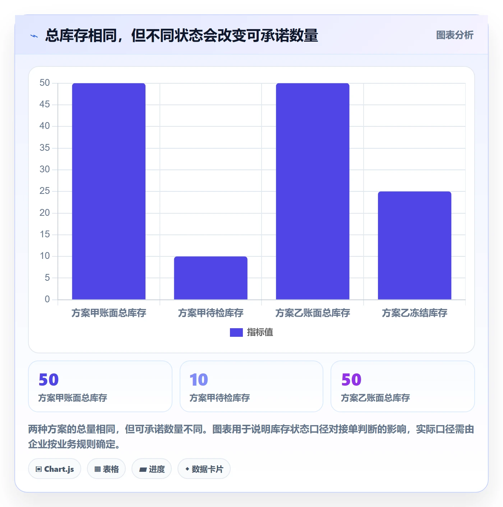Click the x-axis label 方案乙账面总库存
Image resolution: width=503 pixels, height=507 pixels.
click(x=313, y=313)
